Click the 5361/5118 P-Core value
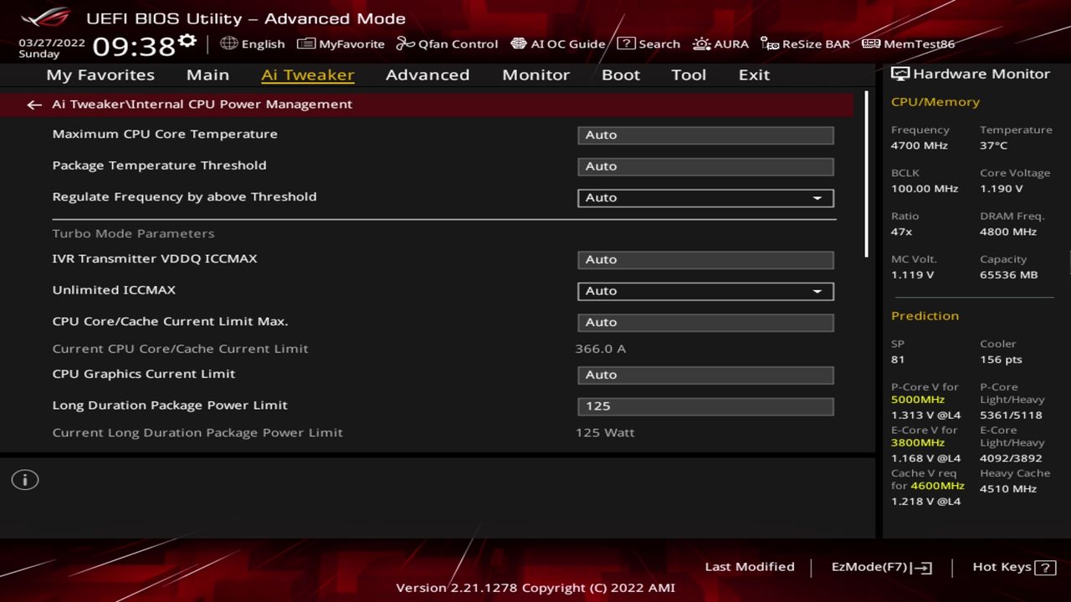 [1011, 416]
